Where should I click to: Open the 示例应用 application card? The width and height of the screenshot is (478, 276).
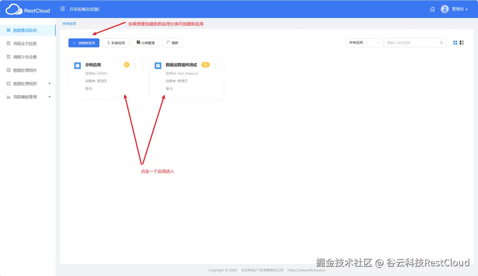106,77
